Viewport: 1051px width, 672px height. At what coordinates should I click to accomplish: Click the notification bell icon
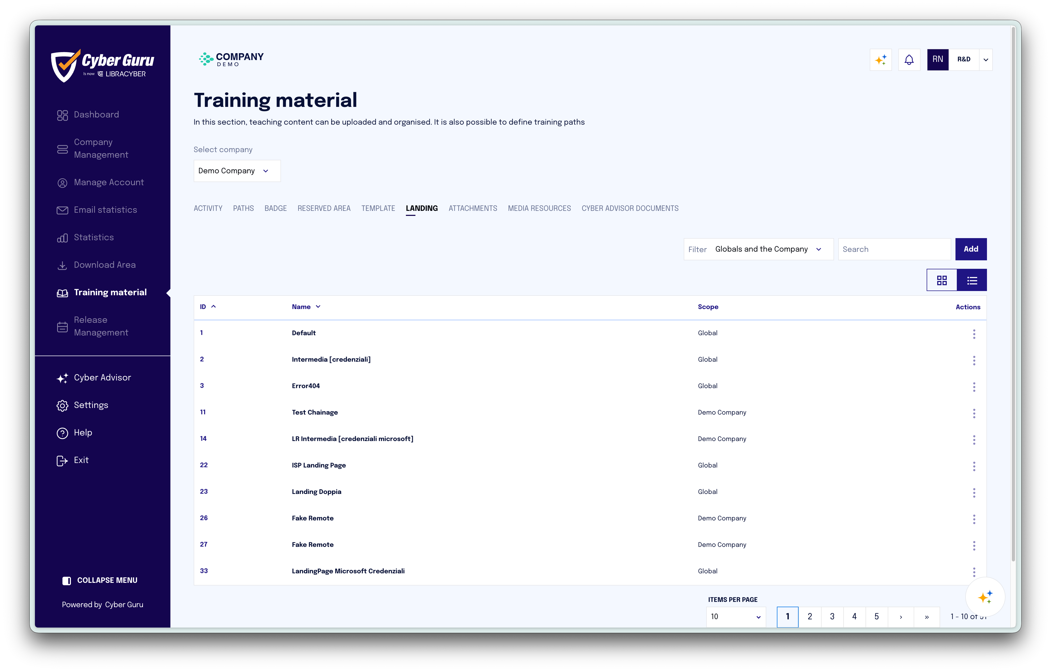[x=909, y=60]
